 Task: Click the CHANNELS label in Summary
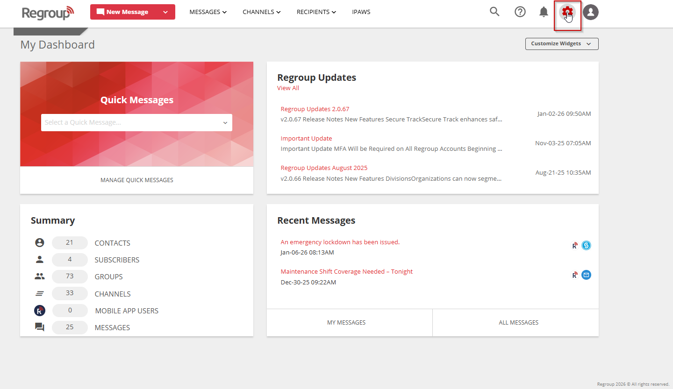coord(113,294)
